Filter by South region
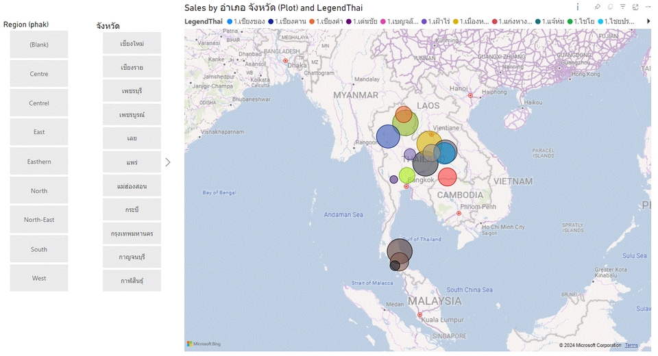 coord(39,249)
